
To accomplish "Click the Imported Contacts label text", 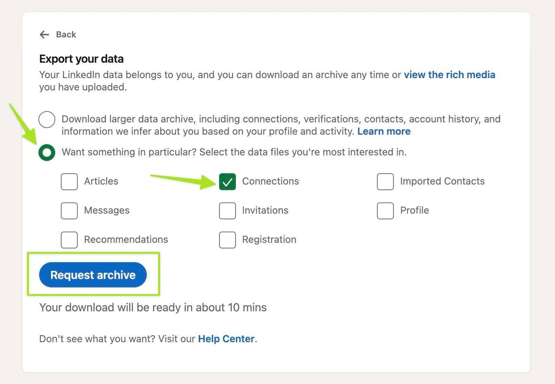I will [x=442, y=181].
